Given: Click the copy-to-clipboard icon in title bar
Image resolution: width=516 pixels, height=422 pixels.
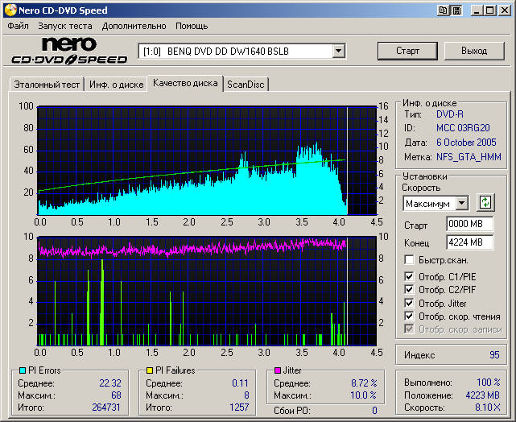Looking at the screenshot, I should (444, 10).
